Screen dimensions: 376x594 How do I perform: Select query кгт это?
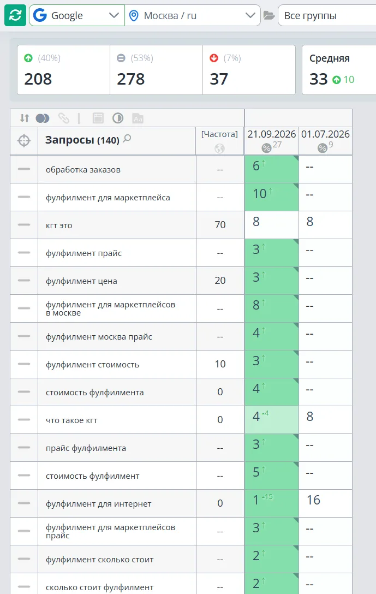59,225
